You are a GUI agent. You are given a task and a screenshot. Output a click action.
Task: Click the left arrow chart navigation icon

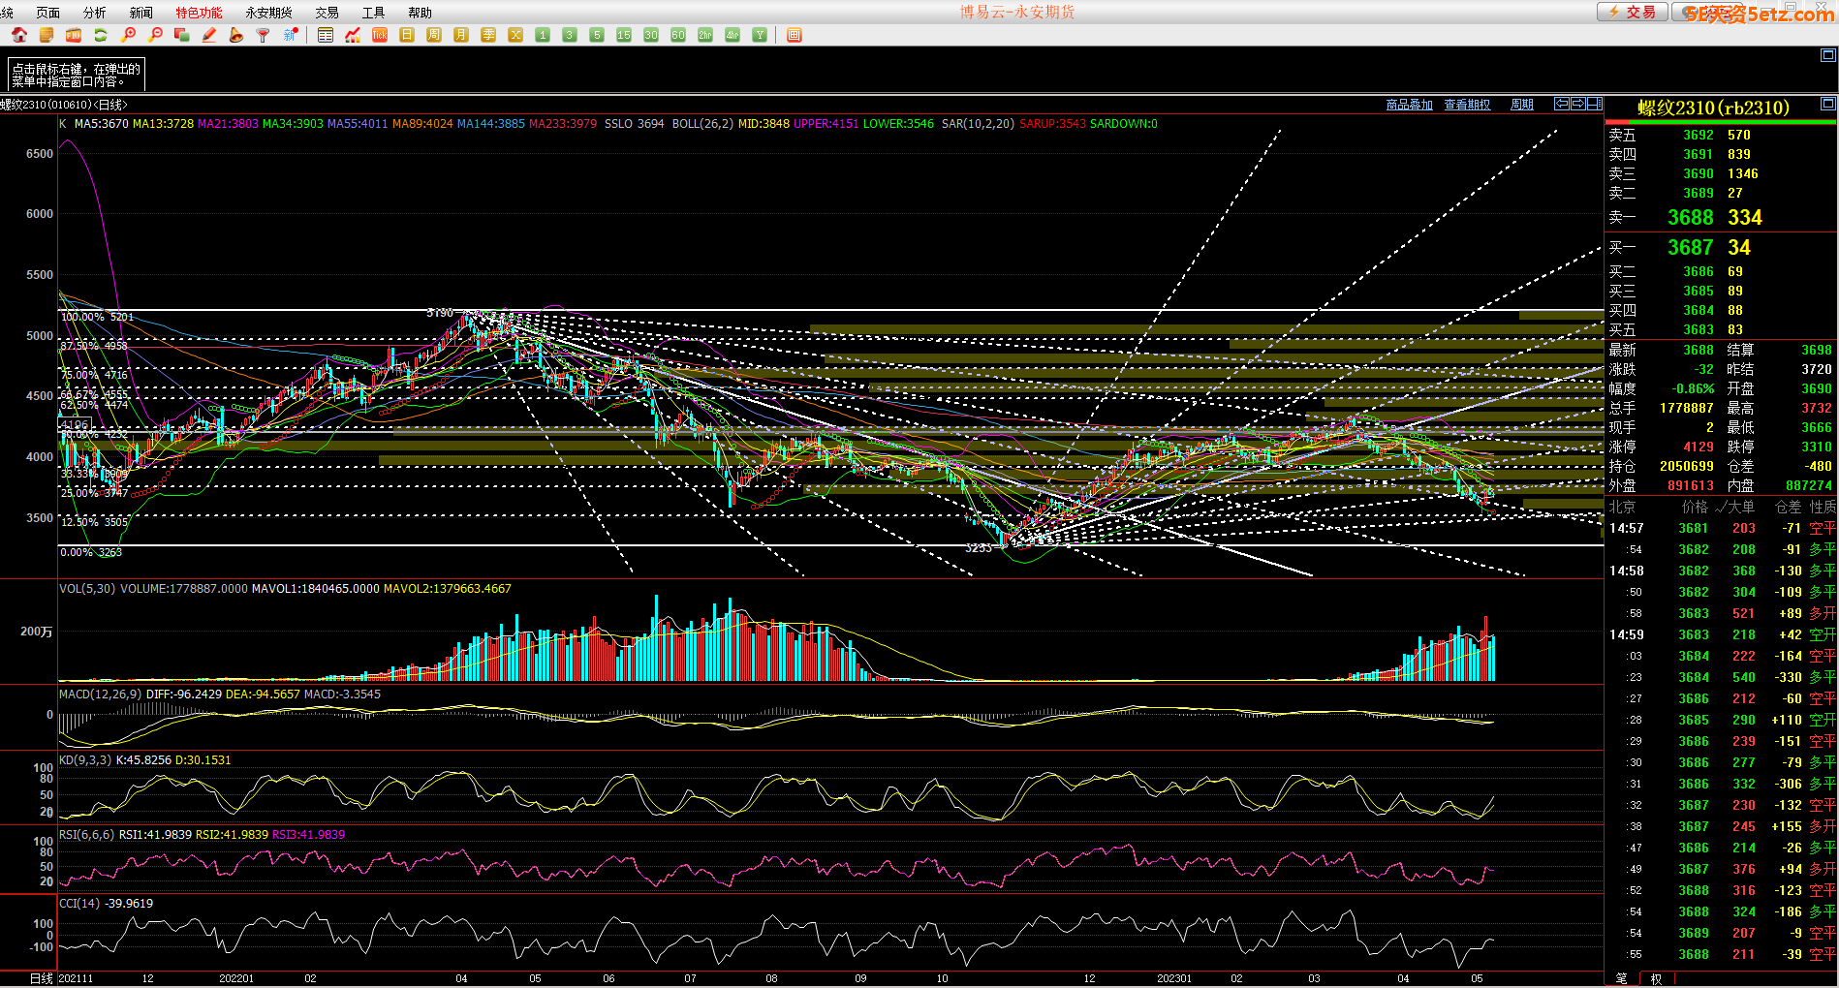pyautogui.click(x=1562, y=104)
